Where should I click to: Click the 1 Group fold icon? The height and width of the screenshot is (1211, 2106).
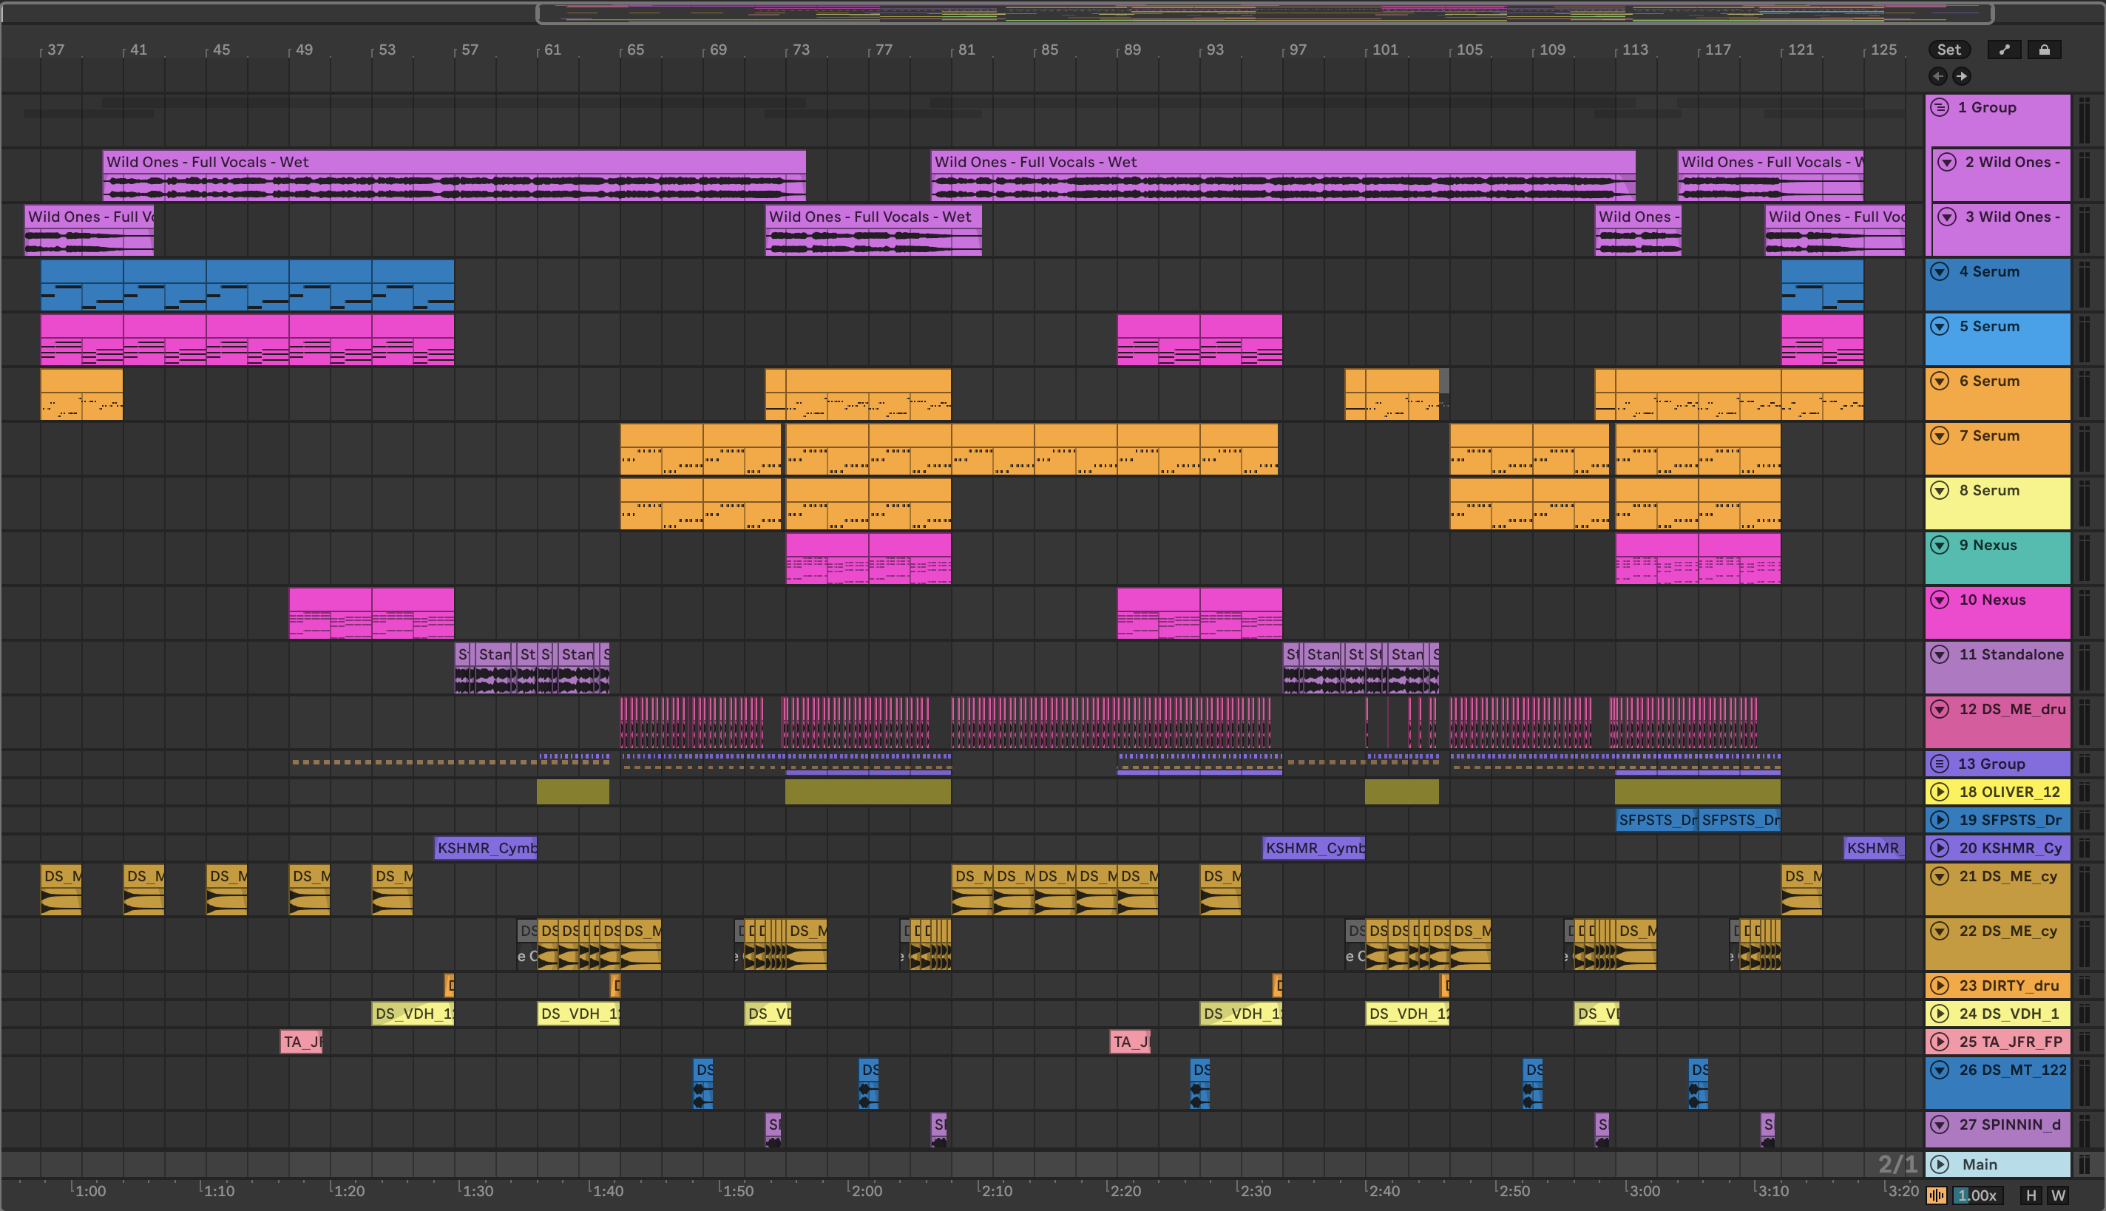tap(1940, 107)
